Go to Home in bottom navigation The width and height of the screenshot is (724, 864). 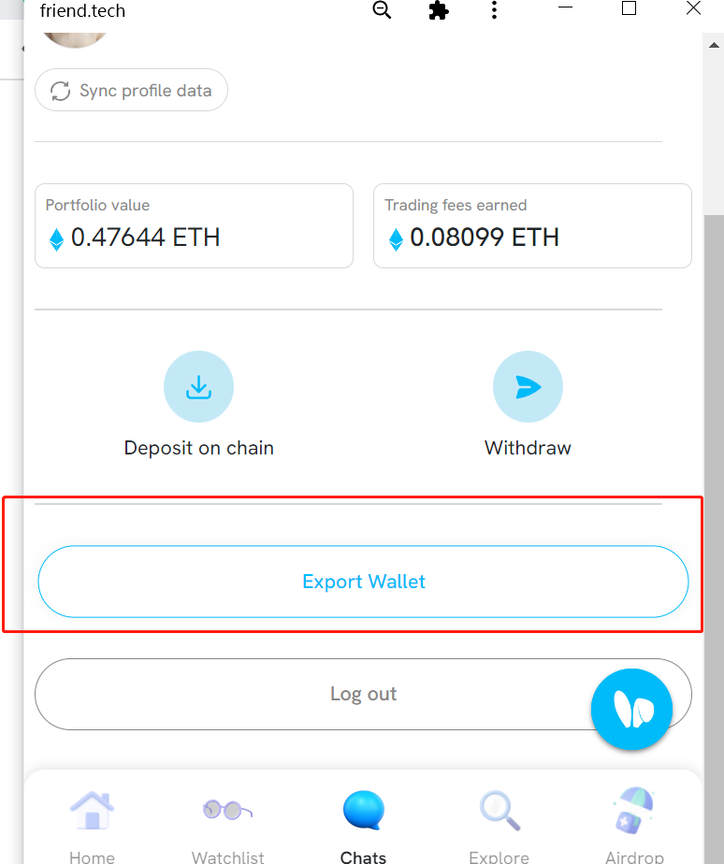92,810
